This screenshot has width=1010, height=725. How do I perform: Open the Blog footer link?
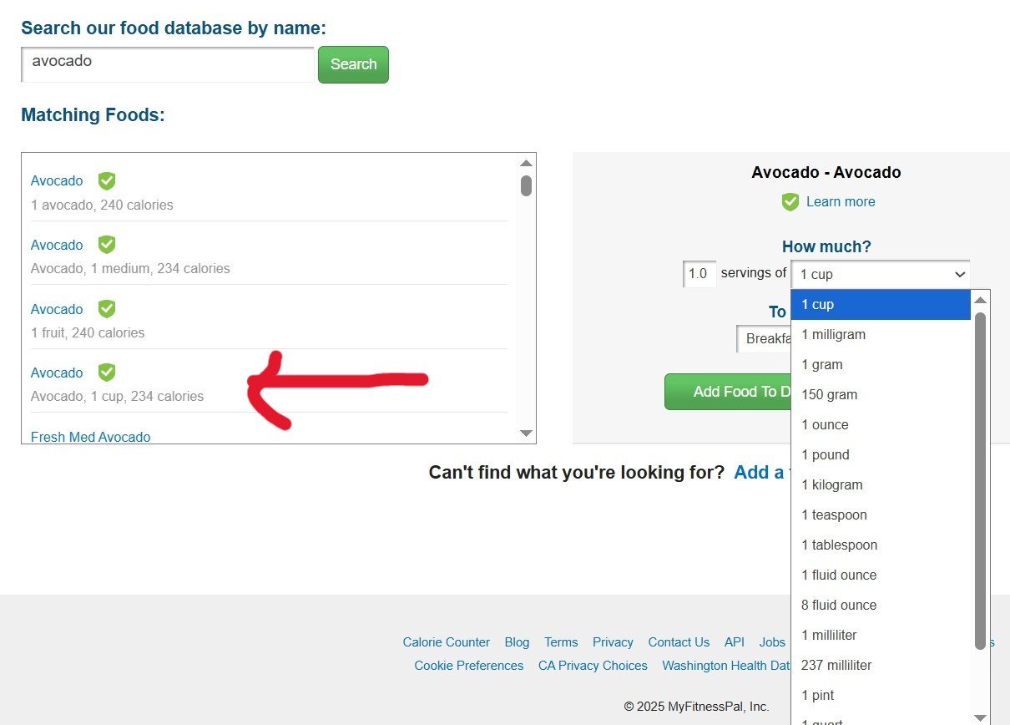tap(517, 642)
